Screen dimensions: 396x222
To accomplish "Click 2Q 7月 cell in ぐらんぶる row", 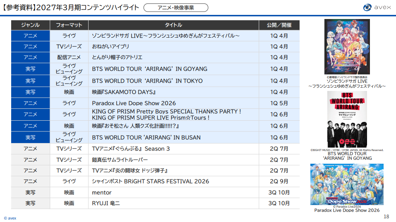I will (279, 148).
